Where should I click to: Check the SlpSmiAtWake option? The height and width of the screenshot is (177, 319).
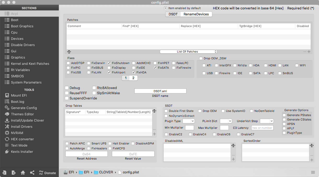click(x=94, y=93)
